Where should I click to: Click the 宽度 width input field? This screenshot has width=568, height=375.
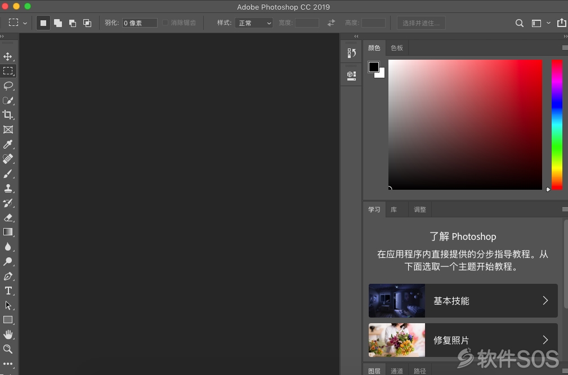tap(307, 23)
